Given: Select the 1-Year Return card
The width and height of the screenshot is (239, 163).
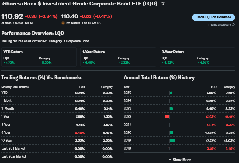Looking at the screenshot, I should pyautogui.click(x=118, y=57).
